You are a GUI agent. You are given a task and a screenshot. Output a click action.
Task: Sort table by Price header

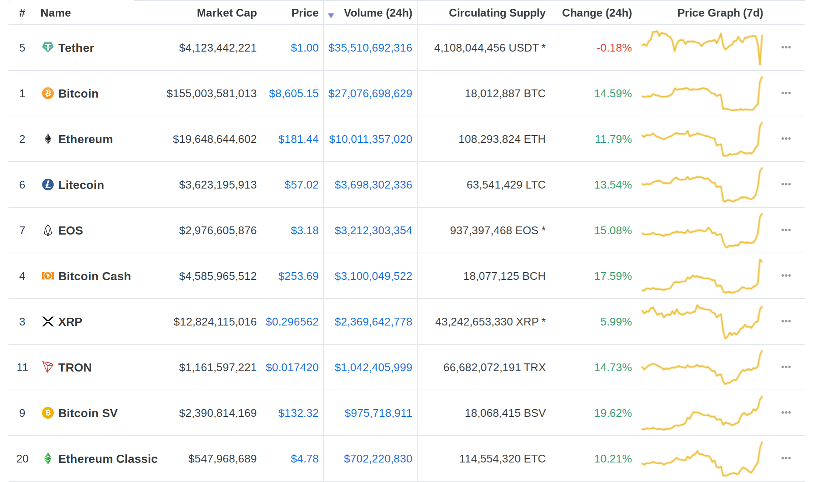pos(305,13)
